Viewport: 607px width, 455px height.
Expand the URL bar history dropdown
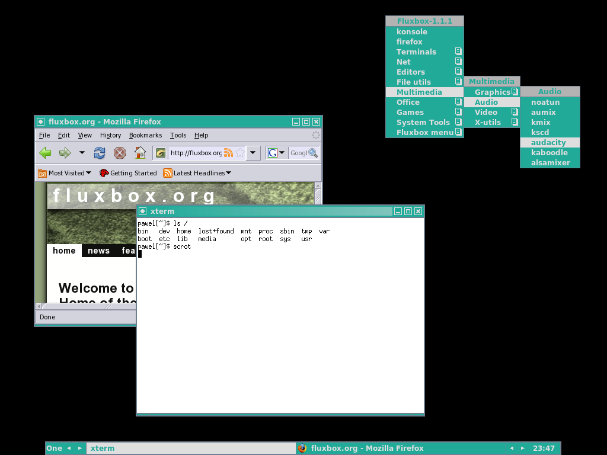253,153
